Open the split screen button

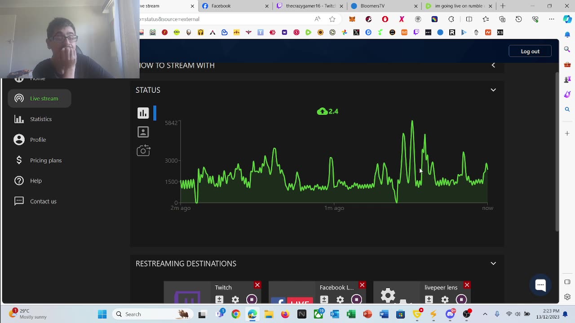tap(469, 19)
